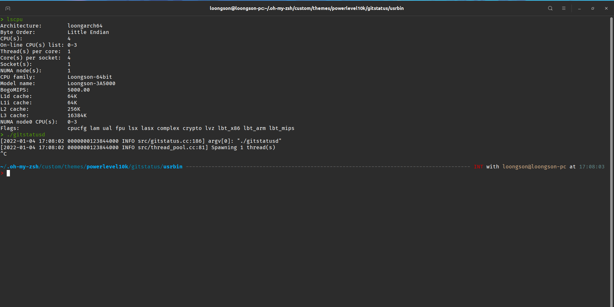Click the lscpu command text
Screen dimensions: 614x307
point(14,19)
